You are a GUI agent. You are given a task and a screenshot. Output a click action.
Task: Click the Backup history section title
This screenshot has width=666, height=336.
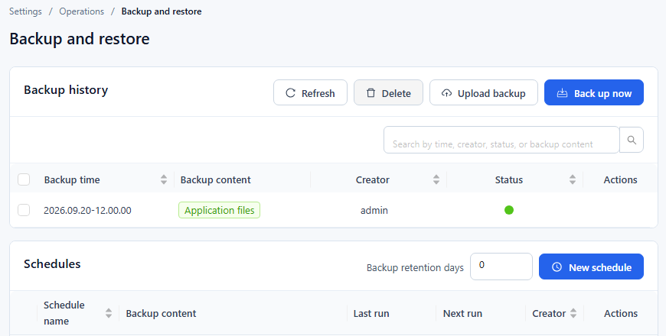[66, 90]
